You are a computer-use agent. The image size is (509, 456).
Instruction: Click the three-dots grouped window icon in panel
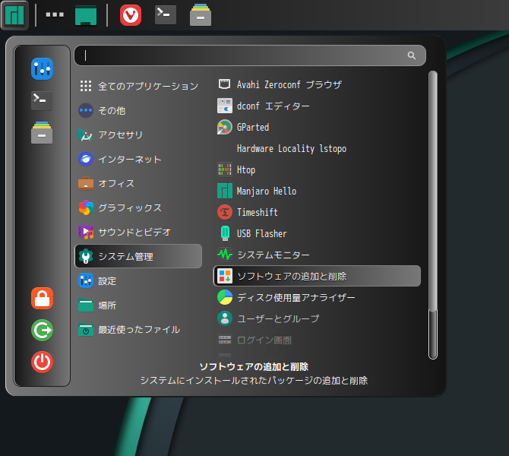click(55, 14)
